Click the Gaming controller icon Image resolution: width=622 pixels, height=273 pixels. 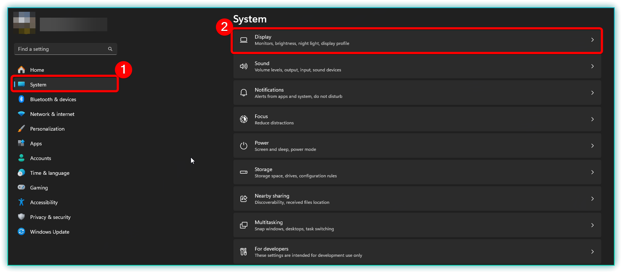(x=21, y=187)
